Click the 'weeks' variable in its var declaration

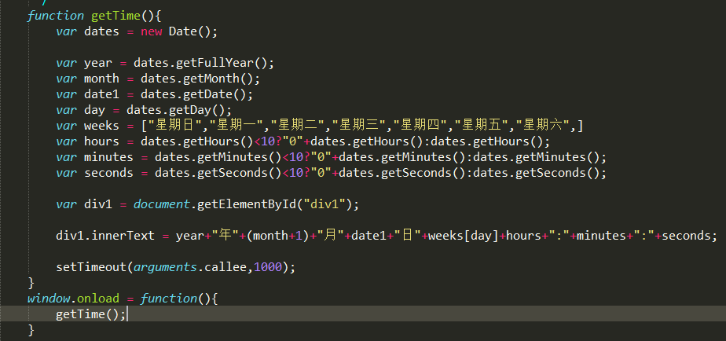pyautogui.click(x=101, y=126)
